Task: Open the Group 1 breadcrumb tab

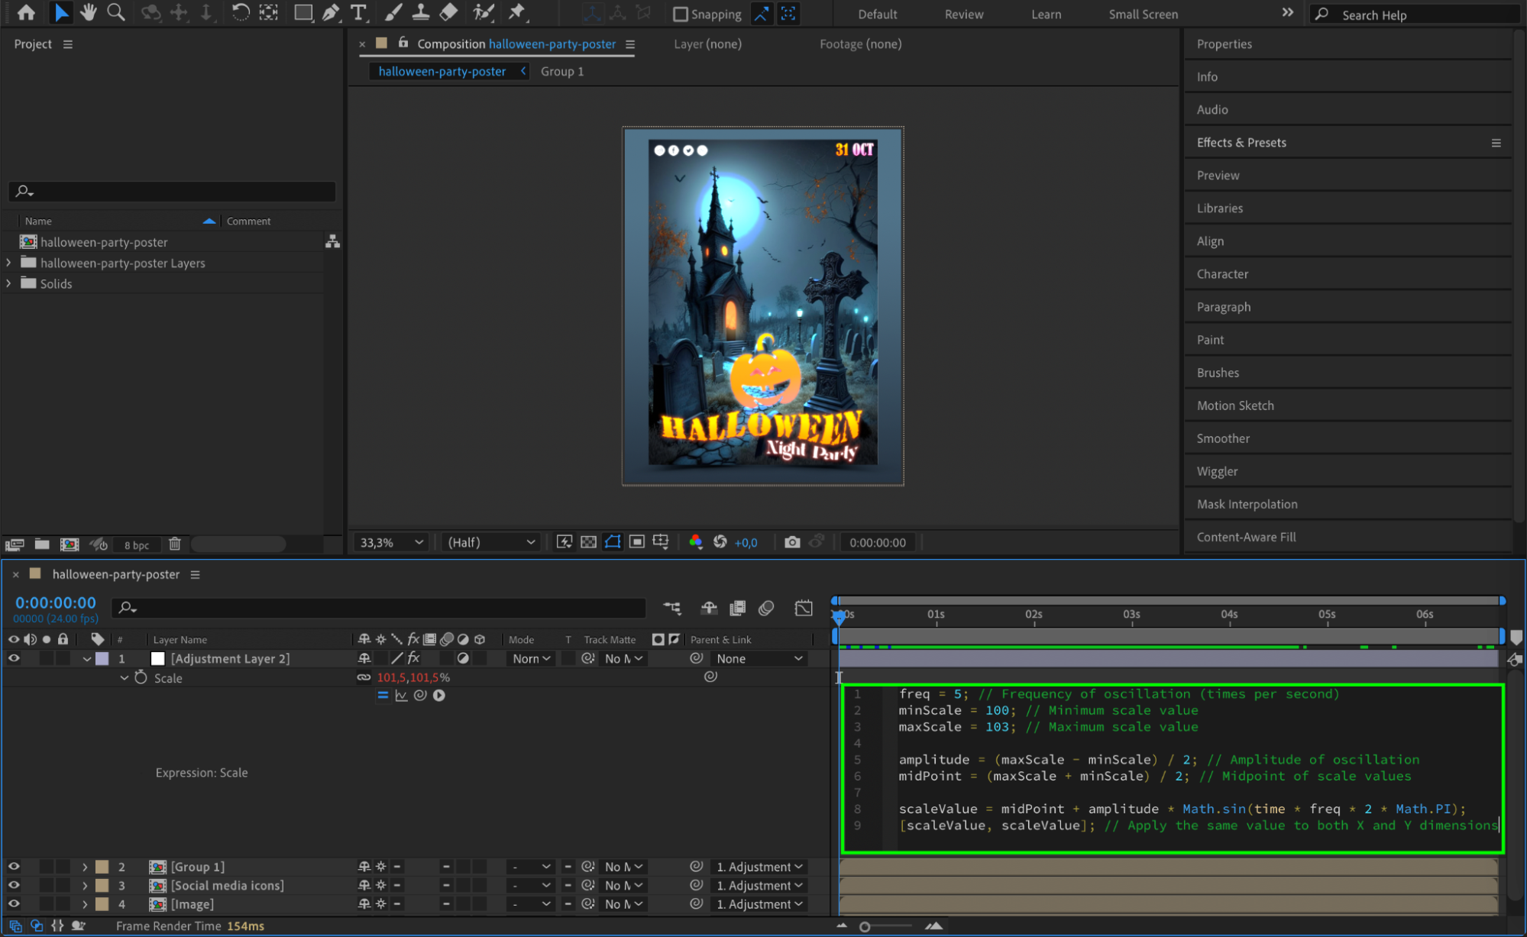Action: click(561, 71)
